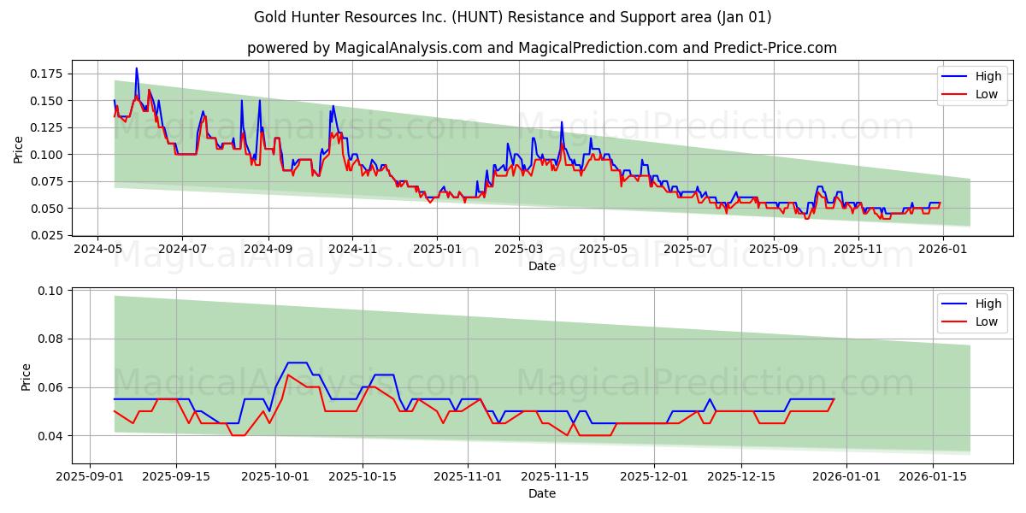Click the 2025-12-01 tick label
Viewport: 1026px width, 513px height.
(655, 476)
